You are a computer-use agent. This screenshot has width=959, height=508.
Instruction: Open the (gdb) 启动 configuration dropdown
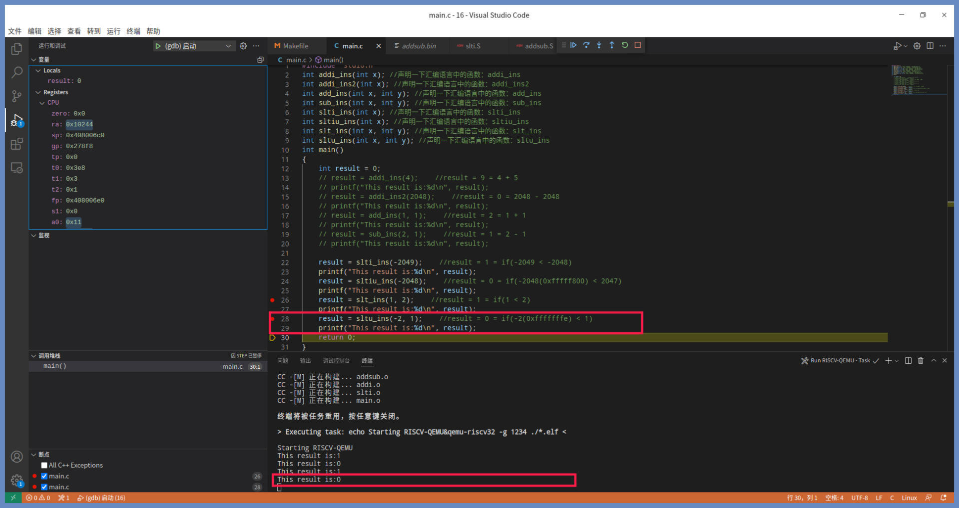(228, 46)
